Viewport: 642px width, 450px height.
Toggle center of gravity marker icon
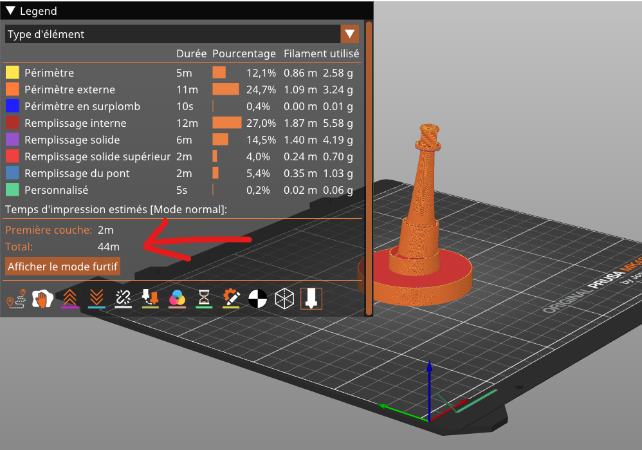click(258, 299)
